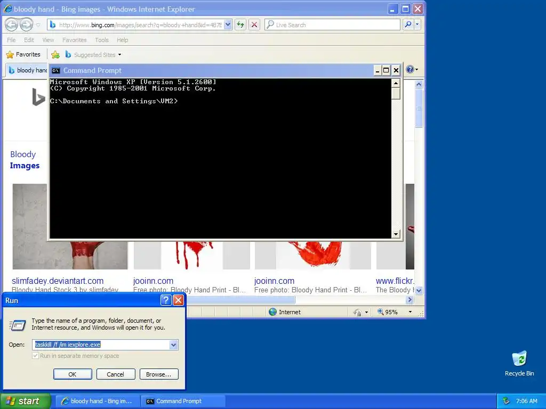Open the Help menu

(x=122, y=40)
